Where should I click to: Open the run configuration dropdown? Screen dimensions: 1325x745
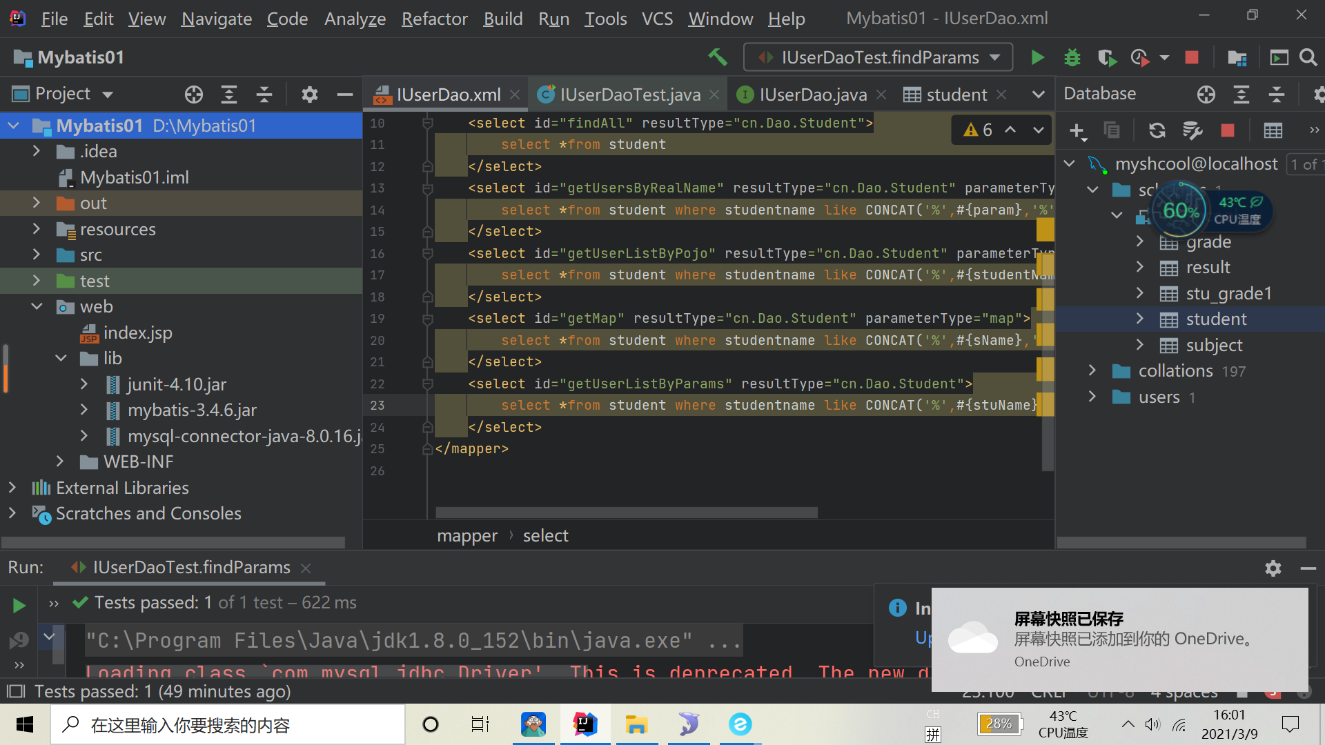(x=994, y=57)
